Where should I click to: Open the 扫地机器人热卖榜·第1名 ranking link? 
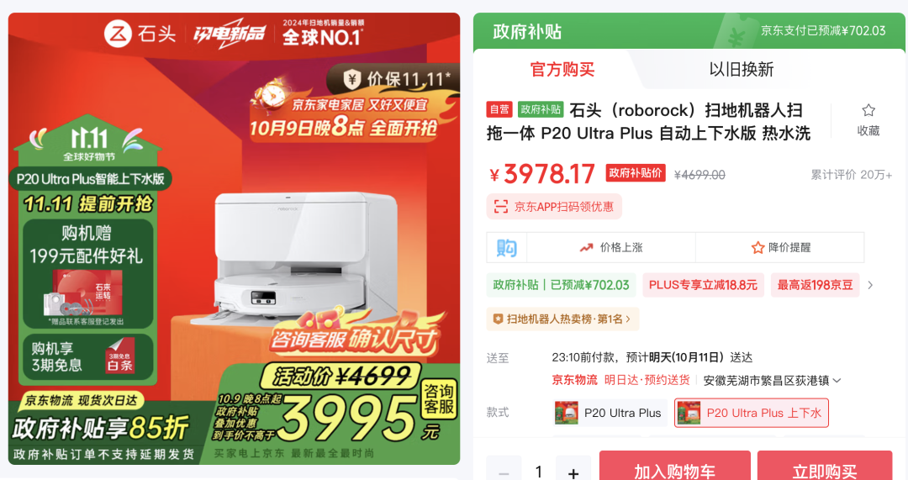click(562, 319)
